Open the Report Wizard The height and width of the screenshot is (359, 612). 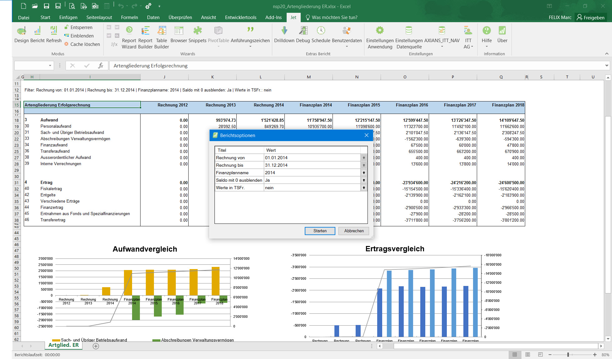click(129, 37)
